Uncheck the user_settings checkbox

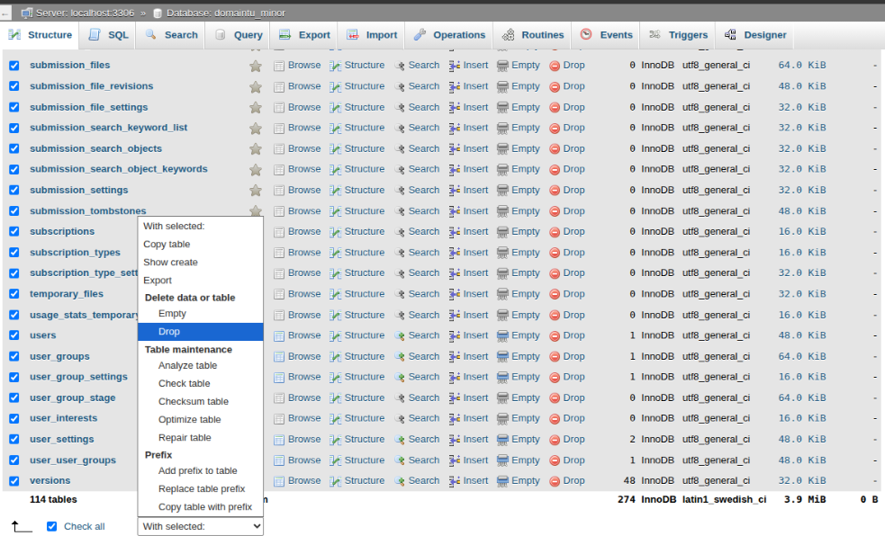14,439
